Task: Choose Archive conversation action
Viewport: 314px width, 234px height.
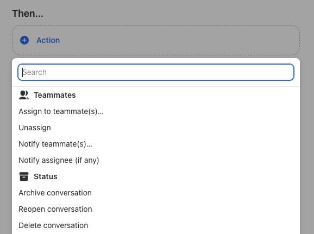Action: tap(156, 193)
